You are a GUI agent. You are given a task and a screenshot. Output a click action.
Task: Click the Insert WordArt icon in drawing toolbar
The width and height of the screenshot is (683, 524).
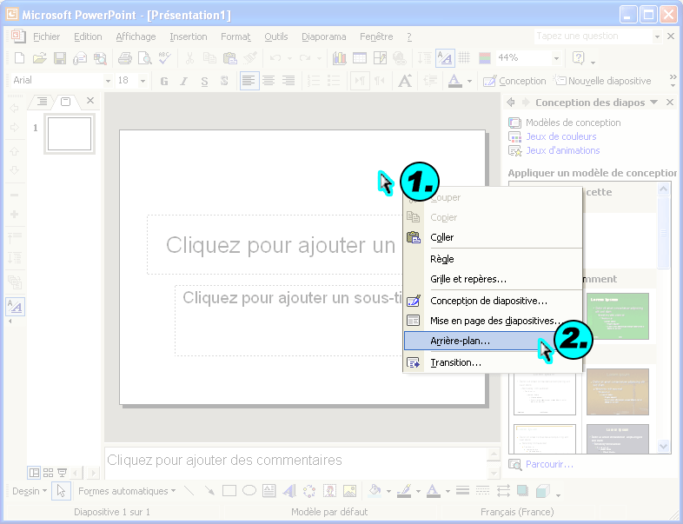click(x=289, y=491)
